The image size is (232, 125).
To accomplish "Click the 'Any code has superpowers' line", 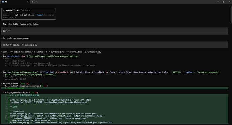I will coord(16,38).
